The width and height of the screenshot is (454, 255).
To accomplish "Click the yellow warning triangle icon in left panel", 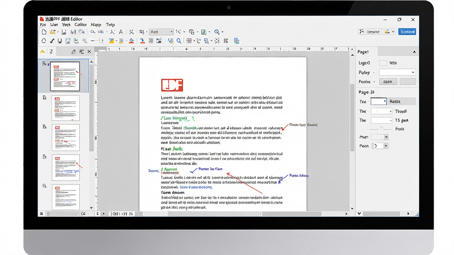I will pos(43,51).
